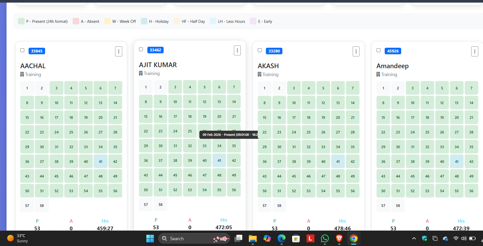Open Brave browser from the taskbar
Screen dimensions: 483x246
point(339,238)
